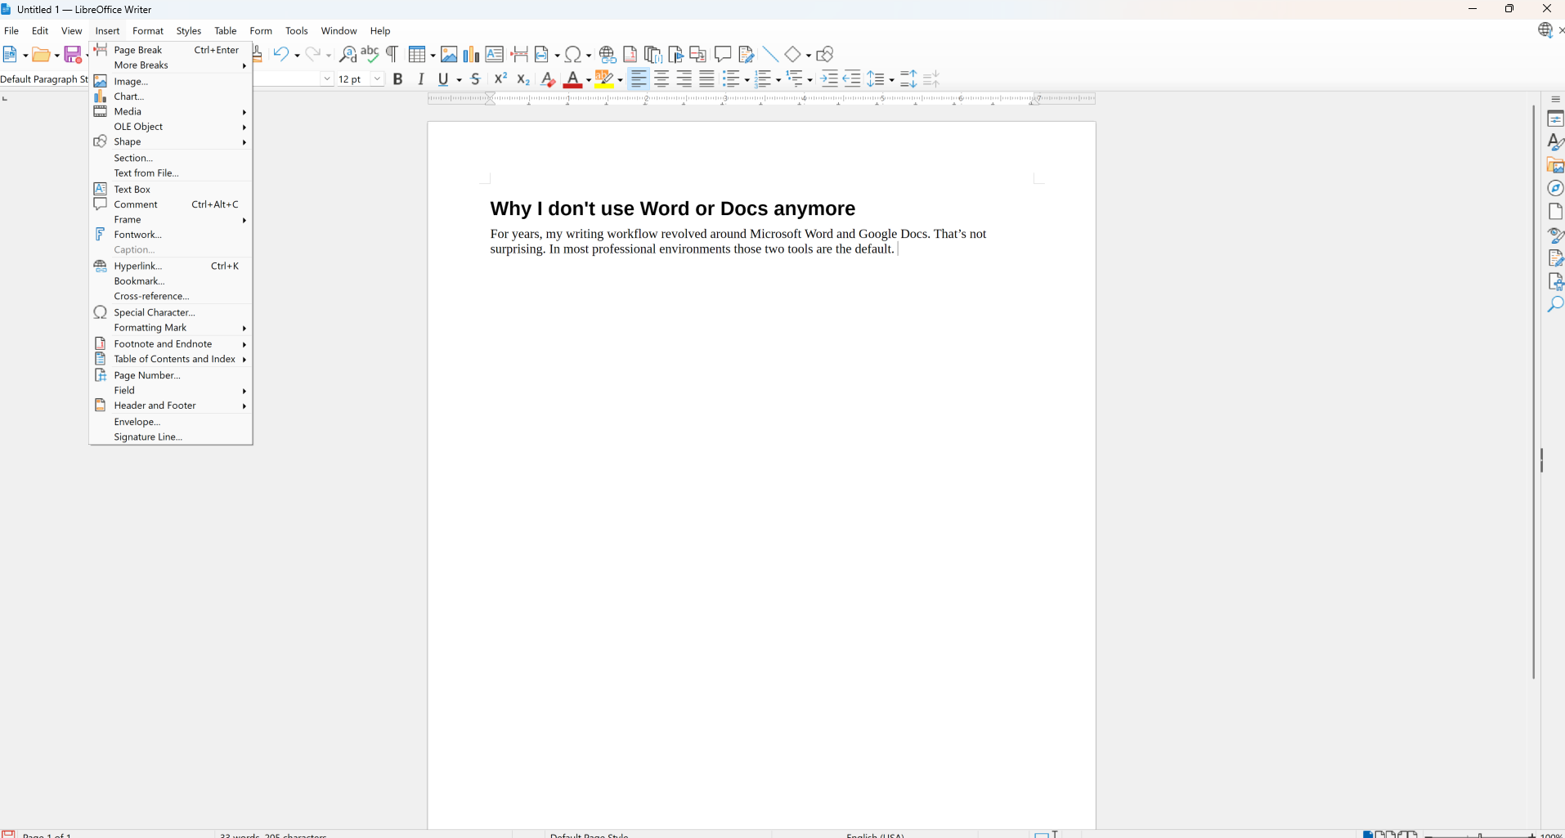The width and height of the screenshot is (1565, 838).
Task: Apply yellow highlighting color swatch
Action: point(604,79)
